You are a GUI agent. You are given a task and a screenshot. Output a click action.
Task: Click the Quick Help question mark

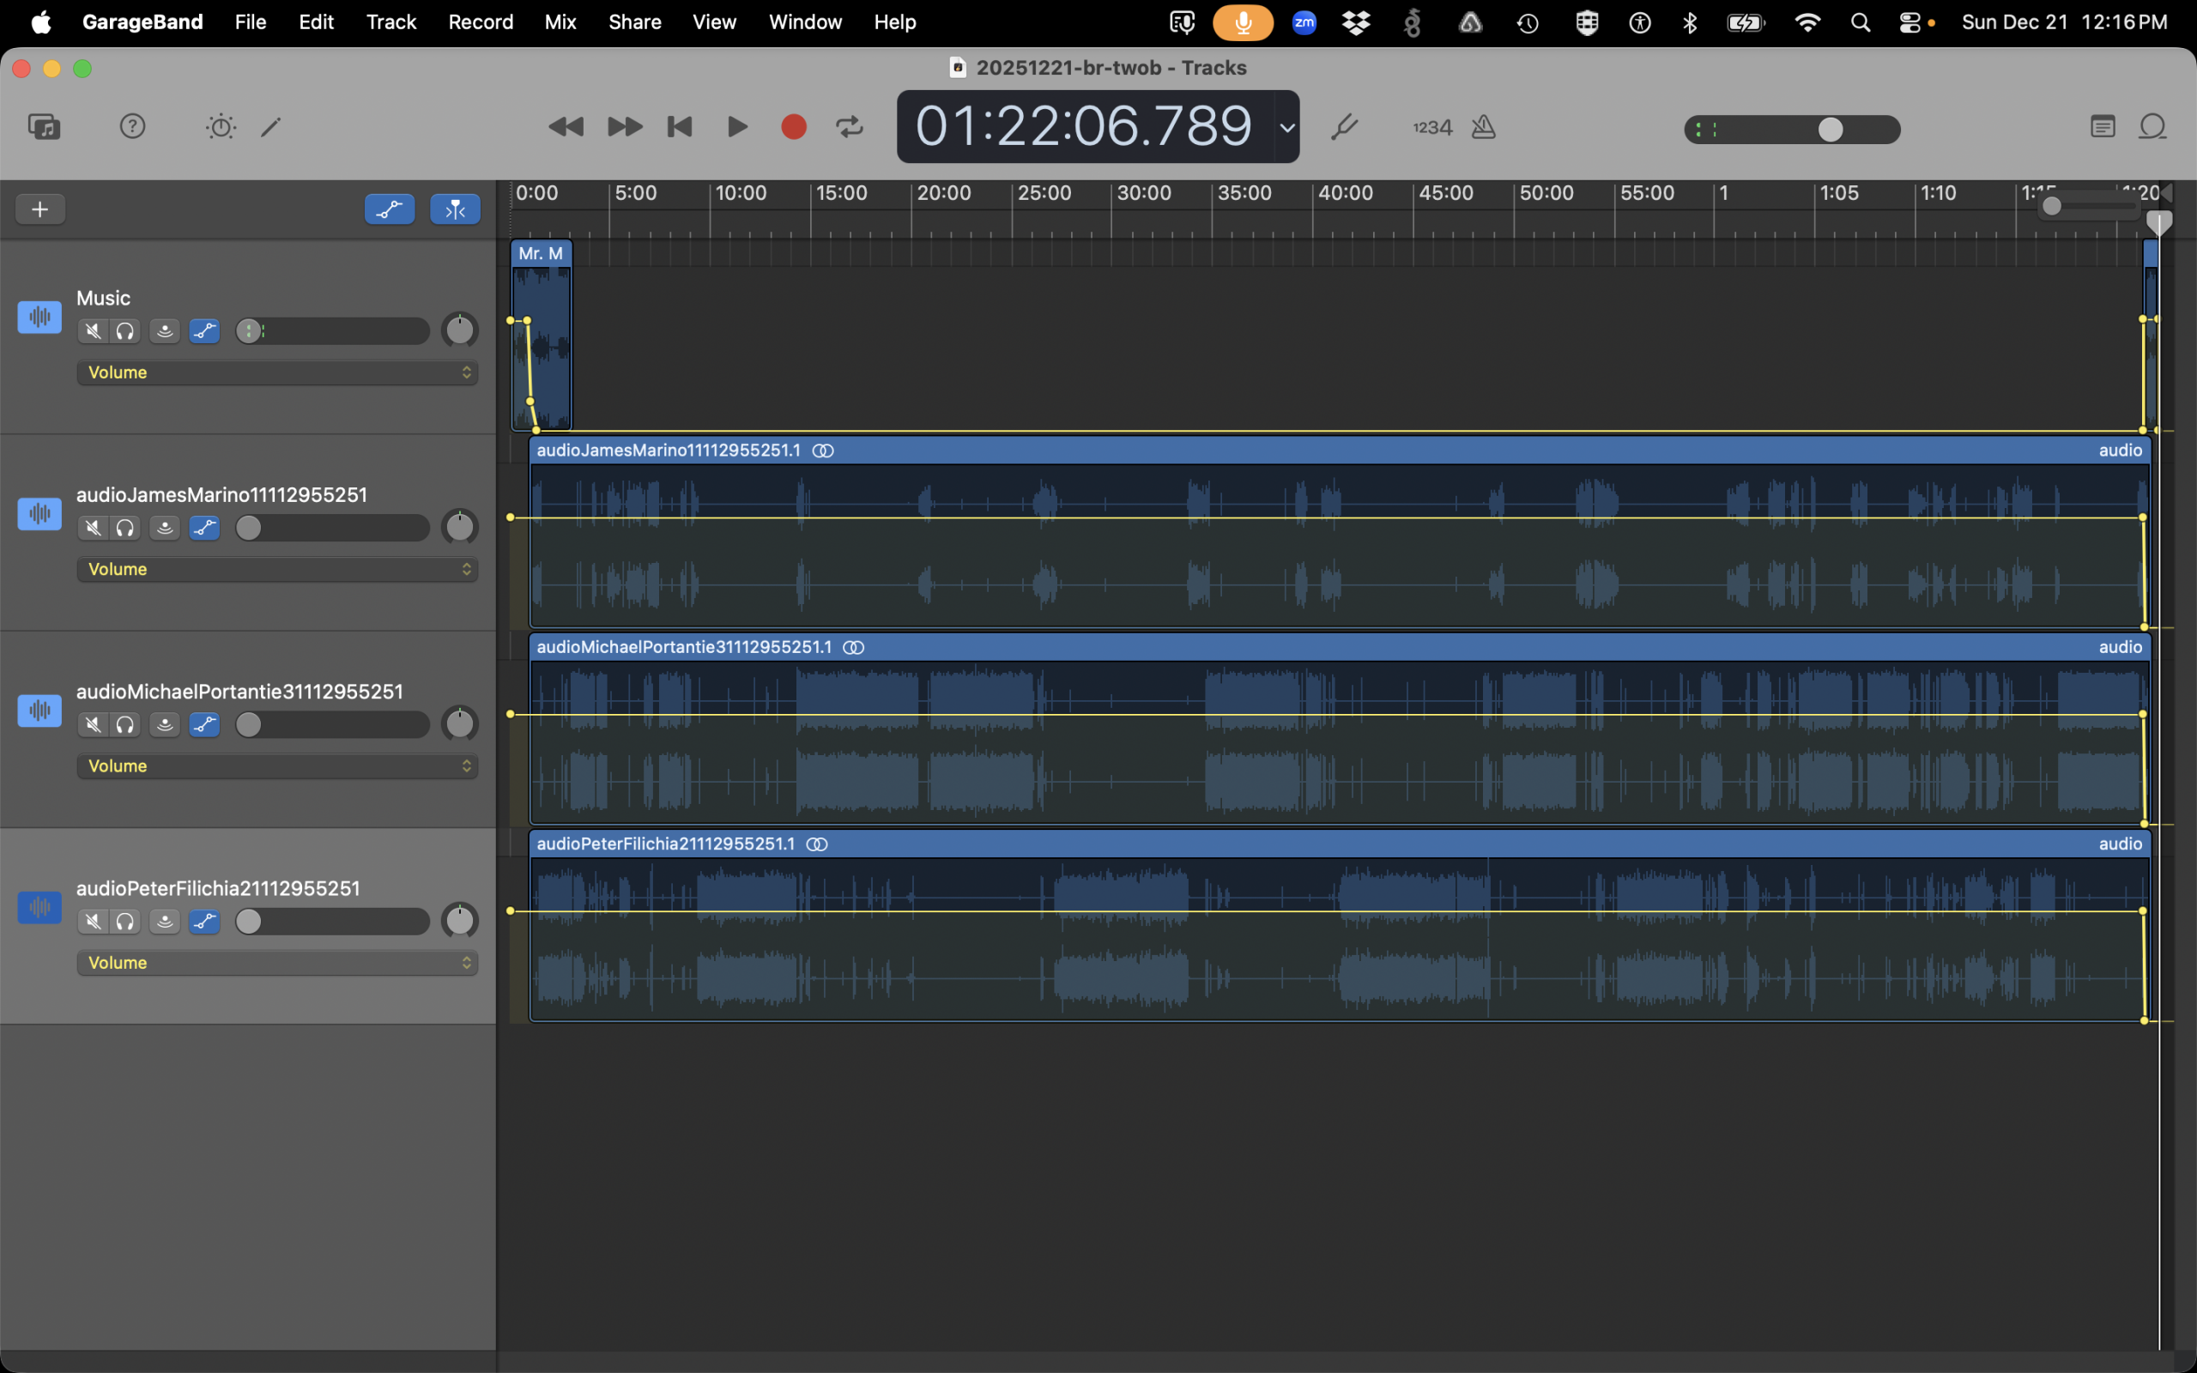point(132,126)
